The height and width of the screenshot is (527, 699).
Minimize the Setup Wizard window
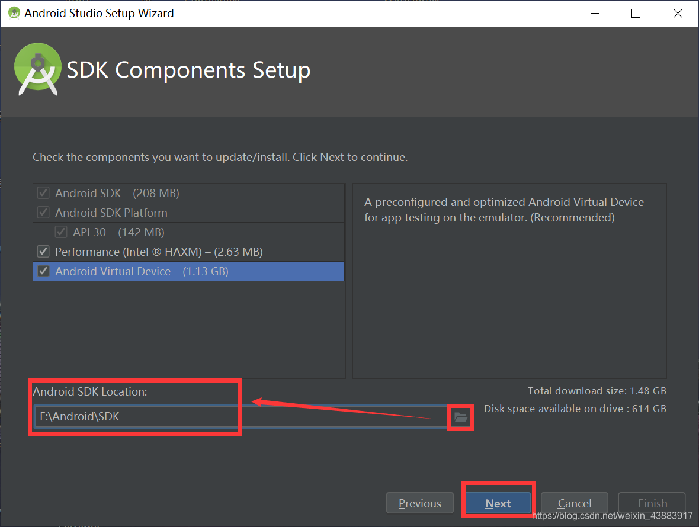point(595,14)
